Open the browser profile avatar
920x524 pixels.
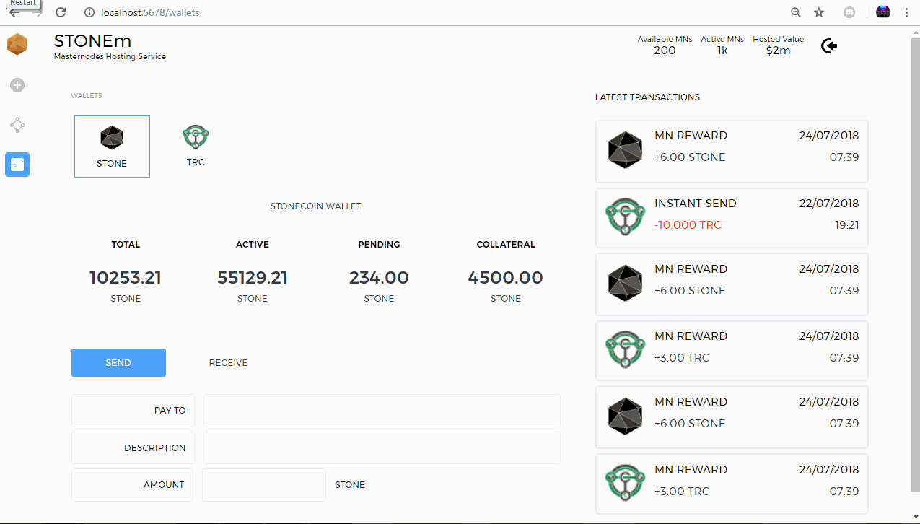point(883,12)
